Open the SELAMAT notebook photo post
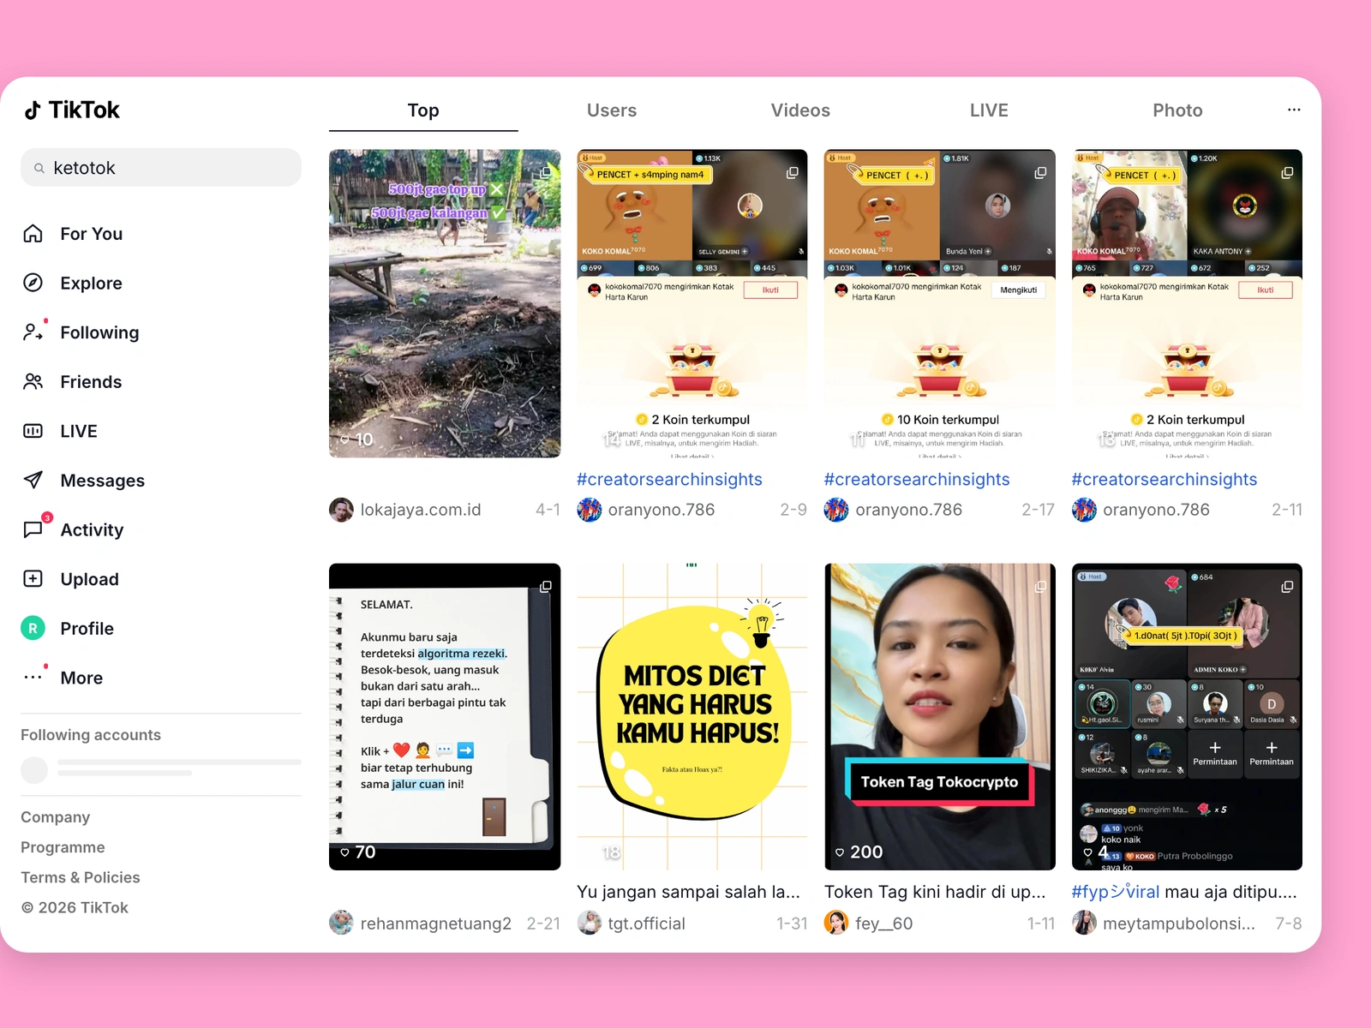The image size is (1371, 1028). coord(445,717)
